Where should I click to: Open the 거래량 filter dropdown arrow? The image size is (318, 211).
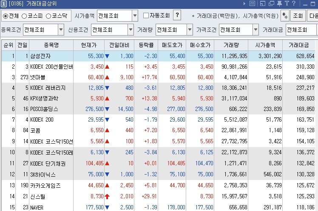[x=190, y=30]
